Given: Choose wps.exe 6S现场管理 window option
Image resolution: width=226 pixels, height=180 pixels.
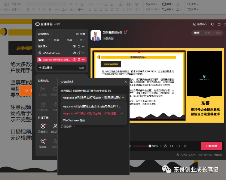Looking at the screenshot, I should click(x=94, y=106).
